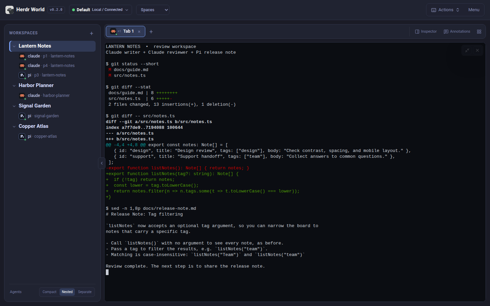Click the v0.2.0 version badge

[56, 10]
